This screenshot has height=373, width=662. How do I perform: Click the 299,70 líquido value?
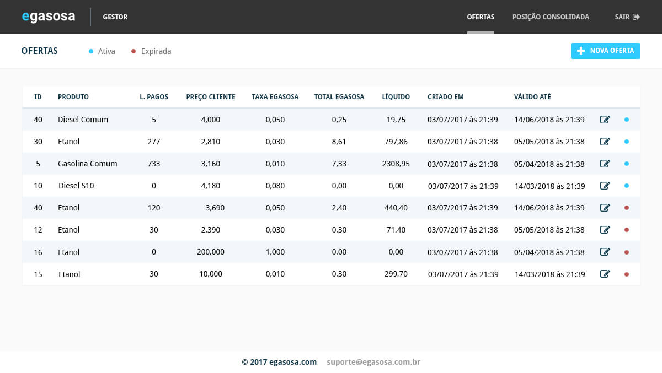coord(396,274)
